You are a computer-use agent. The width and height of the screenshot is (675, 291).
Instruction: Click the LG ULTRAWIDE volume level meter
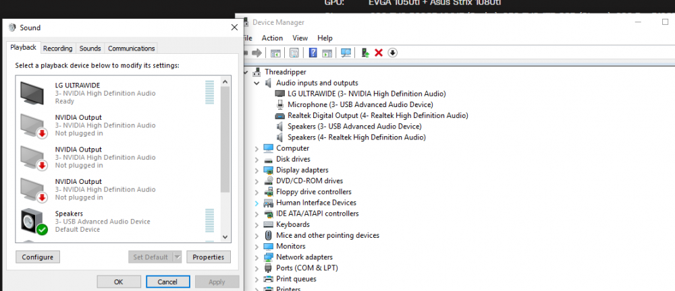click(x=210, y=92)
